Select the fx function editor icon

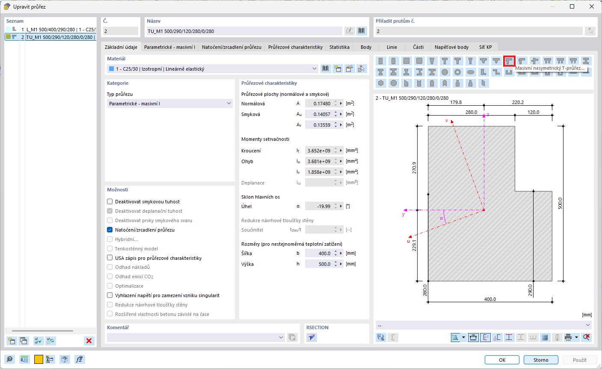79,359
